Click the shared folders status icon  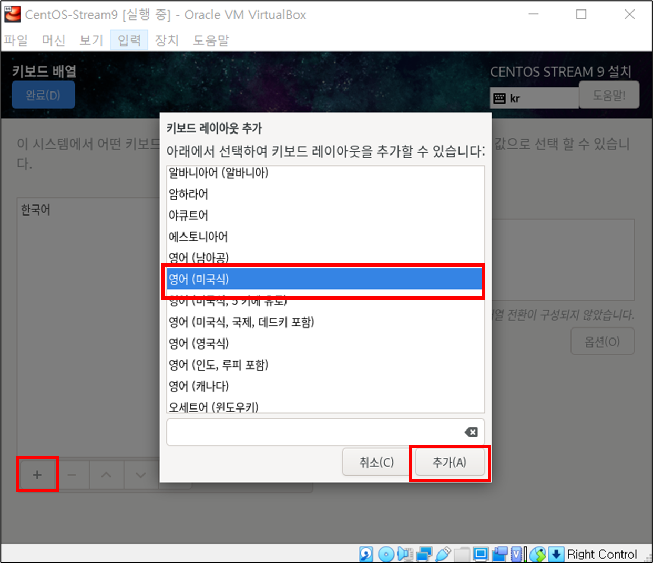[462, 554]
